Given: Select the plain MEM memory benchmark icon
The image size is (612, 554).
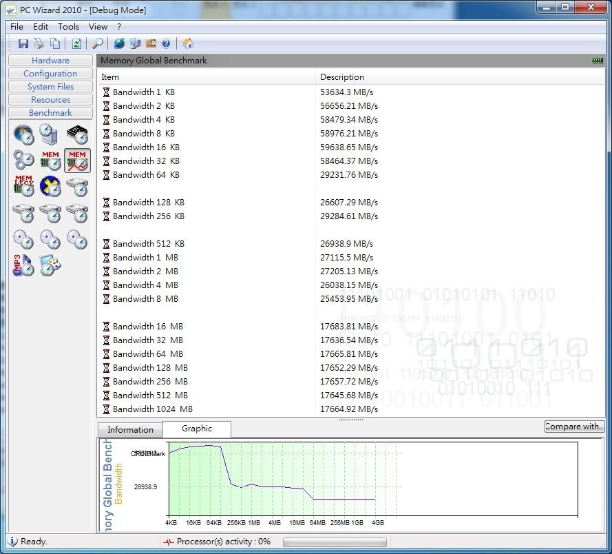Looking at the screenshot, I should [x=50, y=160].
